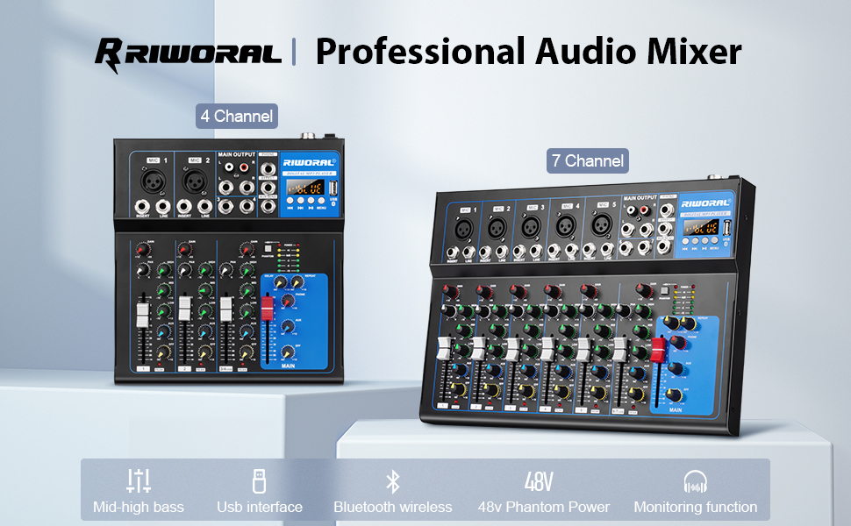Click the Bluetooth wireless icon

click(x=392, y=479)
